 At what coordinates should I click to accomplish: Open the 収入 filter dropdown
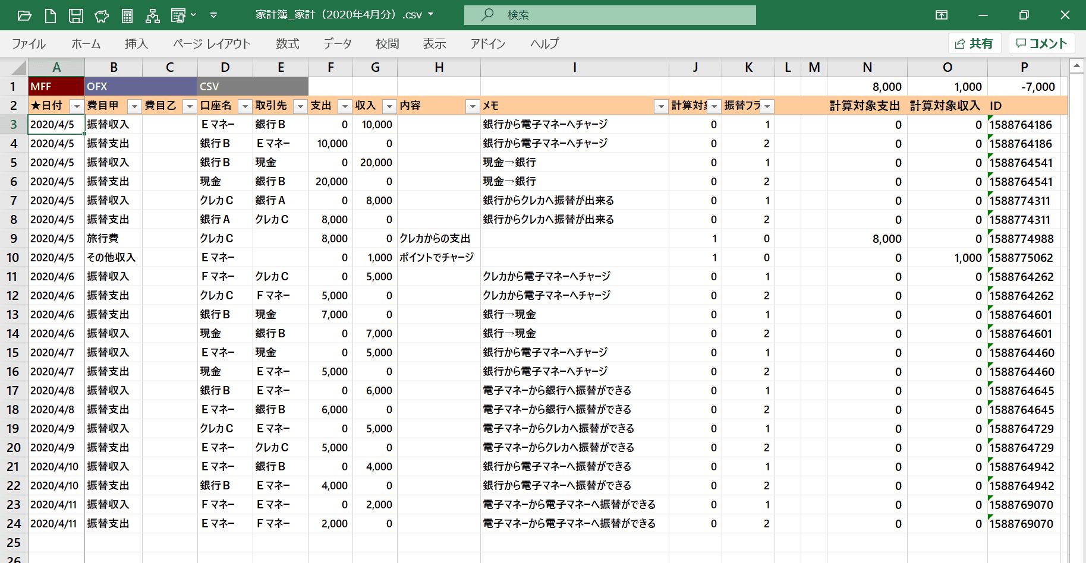pyautogui.click(x=390, y=106)
